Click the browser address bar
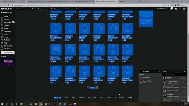Image resolution: width=189 pixels, height=106 pixels. [88, 5]
